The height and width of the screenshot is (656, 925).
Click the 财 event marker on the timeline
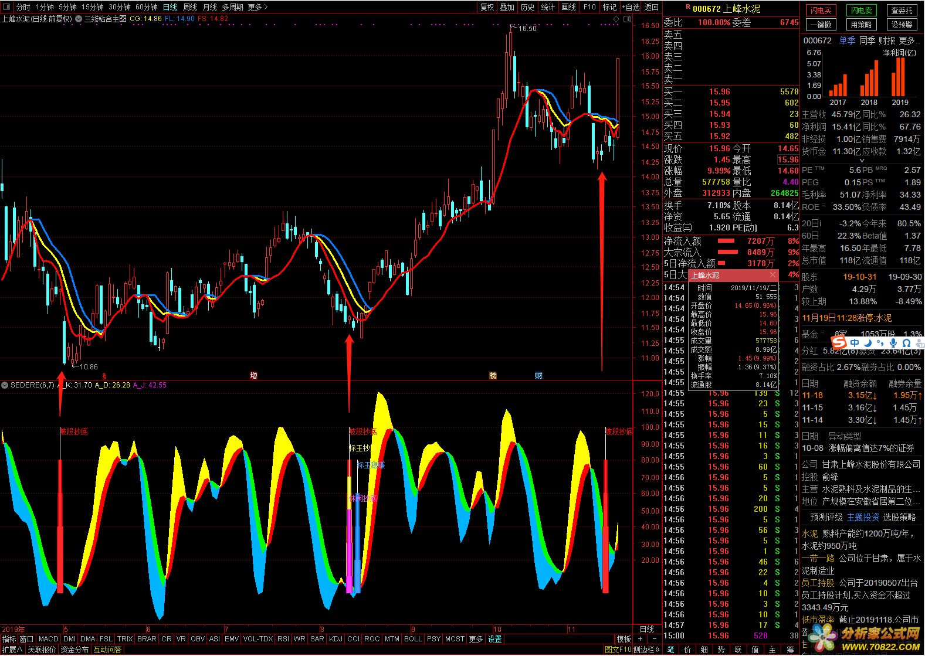coord(538,376)
